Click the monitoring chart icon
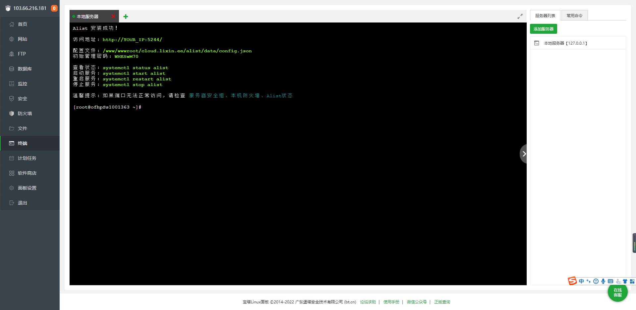 coord(12,84)
